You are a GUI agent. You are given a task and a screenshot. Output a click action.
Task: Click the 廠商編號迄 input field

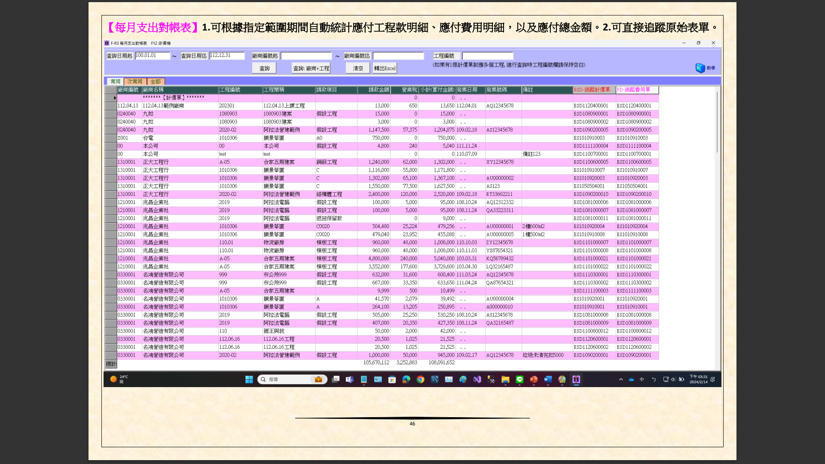[x=398, y=56]
